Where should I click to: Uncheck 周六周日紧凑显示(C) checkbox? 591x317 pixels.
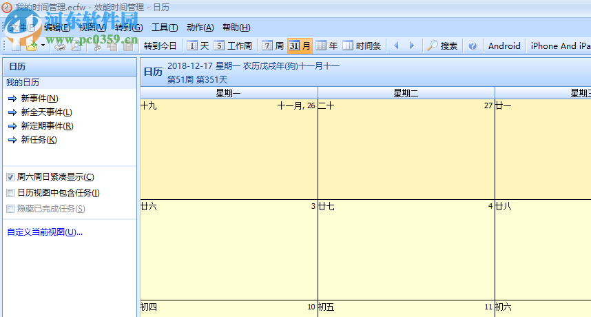pos(10,177)
